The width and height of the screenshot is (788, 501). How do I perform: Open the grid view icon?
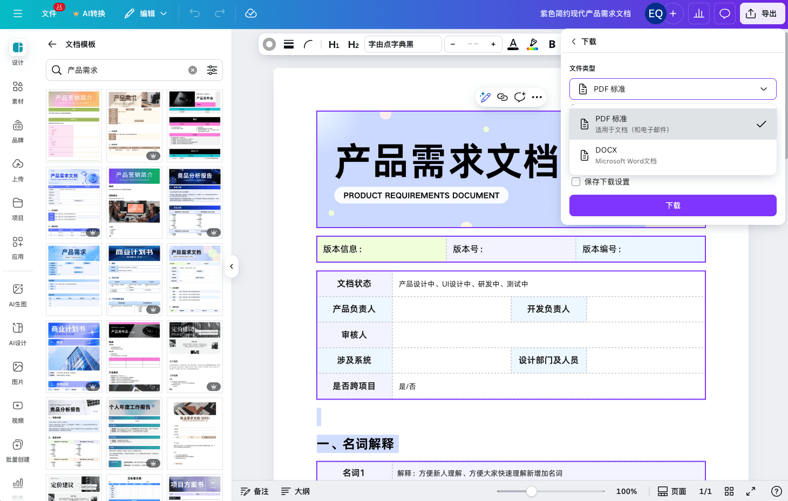(729, 491)
